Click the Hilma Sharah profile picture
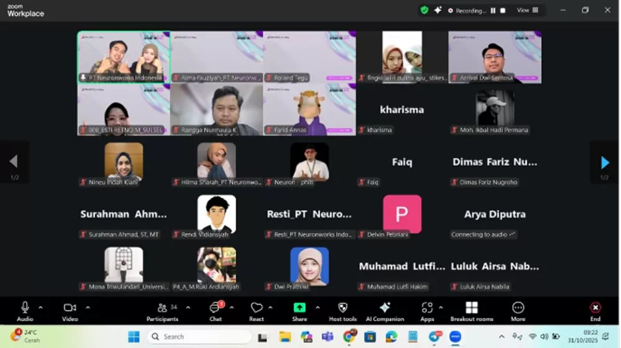The width and height of the screenshot is (621, 348). click(217, 160)
